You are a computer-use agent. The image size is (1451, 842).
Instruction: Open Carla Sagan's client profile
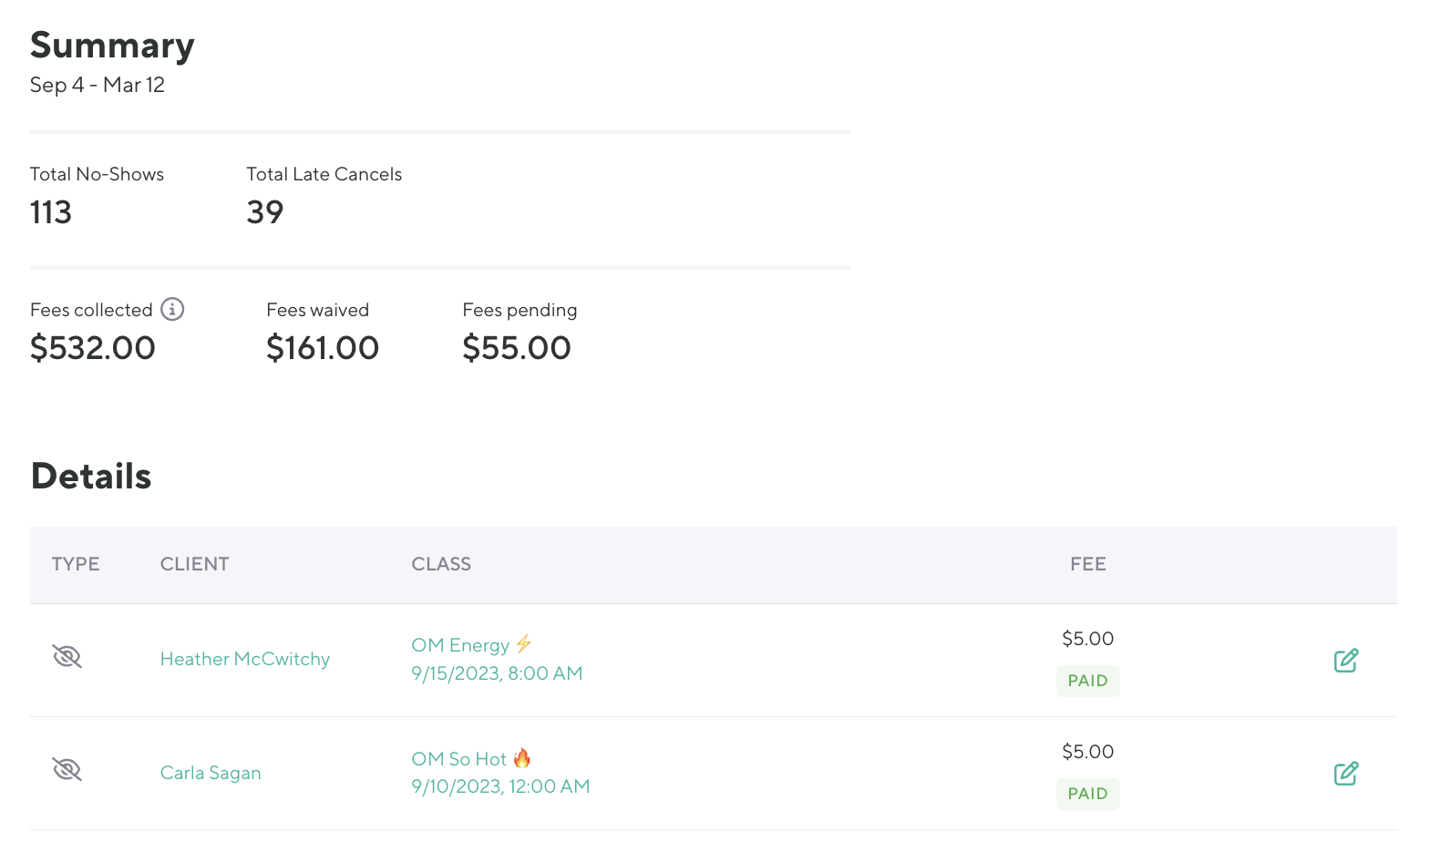pos(211,773)
